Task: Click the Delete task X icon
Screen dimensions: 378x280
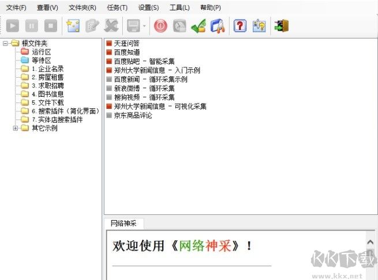Action: pyautogui.click(x=111, y=25)
